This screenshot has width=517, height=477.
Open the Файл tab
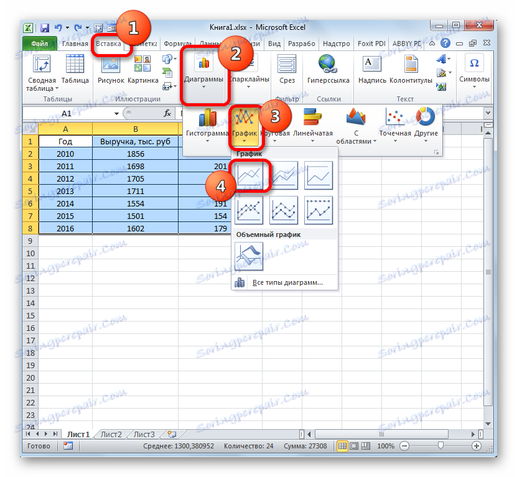point(40,44)
